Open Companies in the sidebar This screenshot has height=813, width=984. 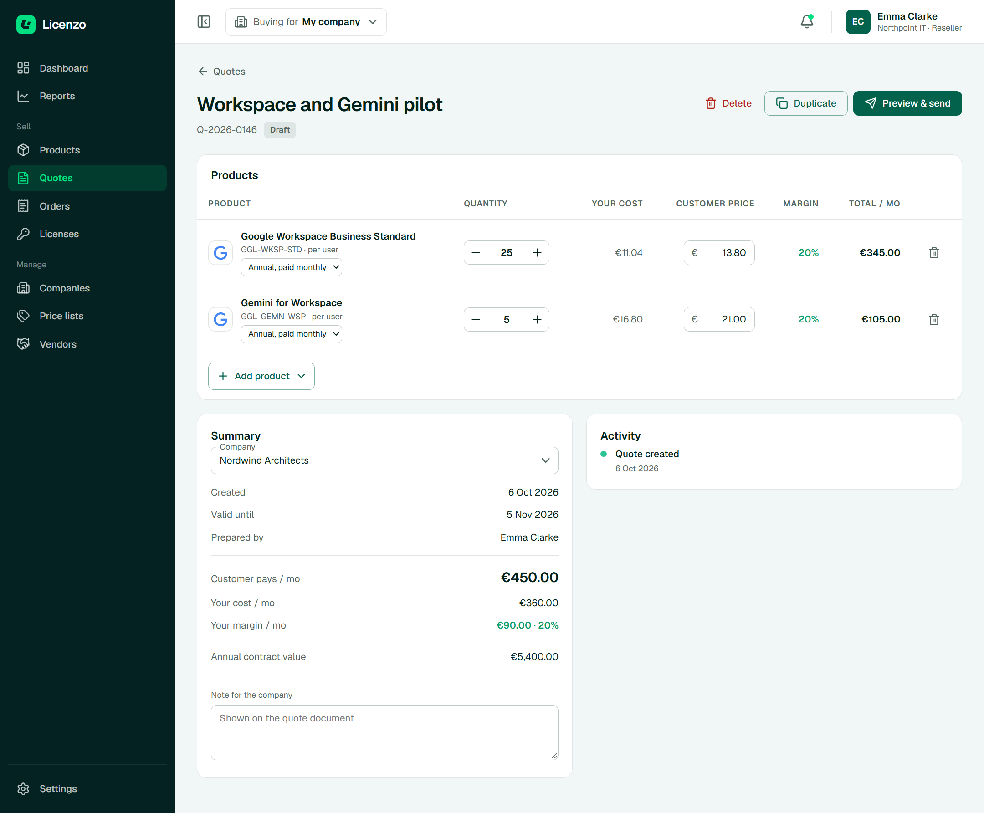pos(87,288)
